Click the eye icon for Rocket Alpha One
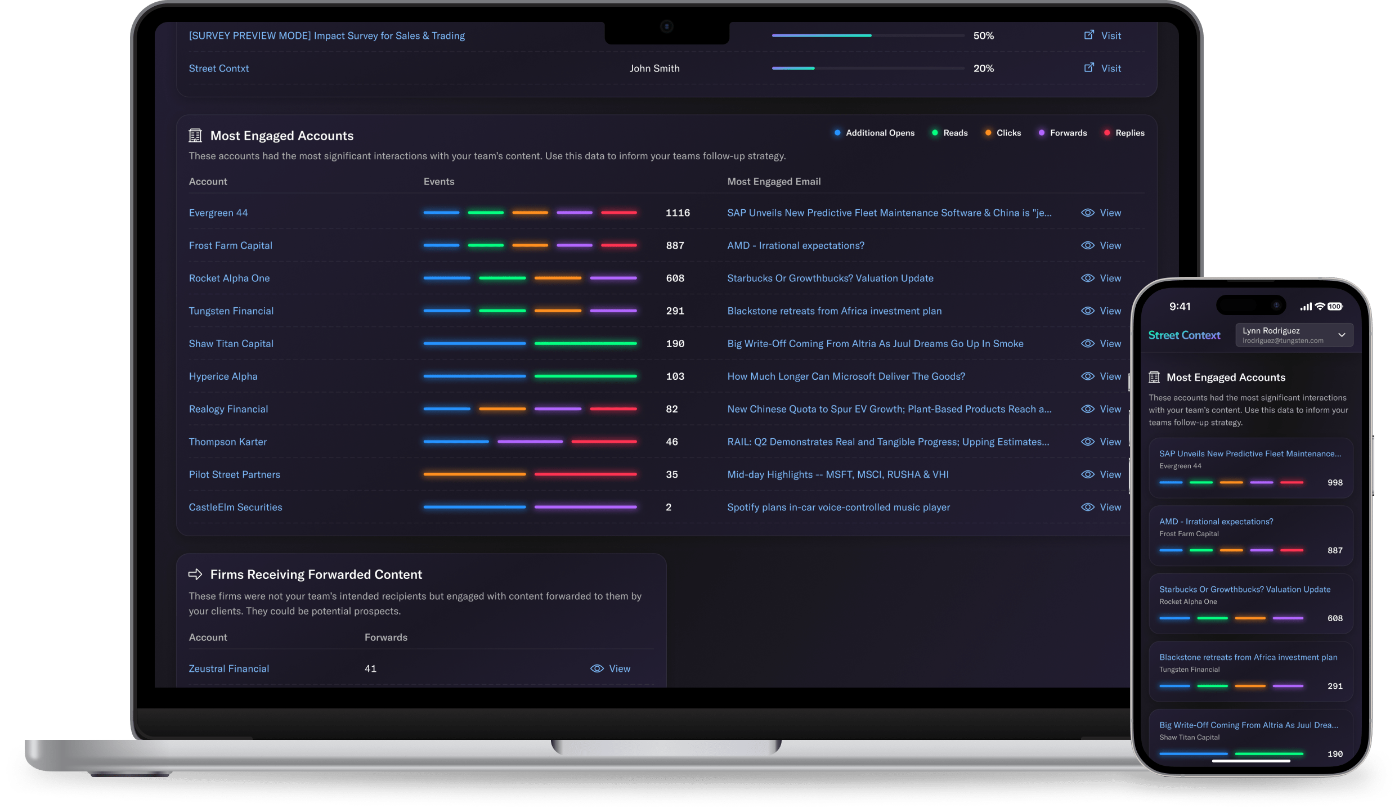1399x808 pixels. click(x=1087, y=278)
